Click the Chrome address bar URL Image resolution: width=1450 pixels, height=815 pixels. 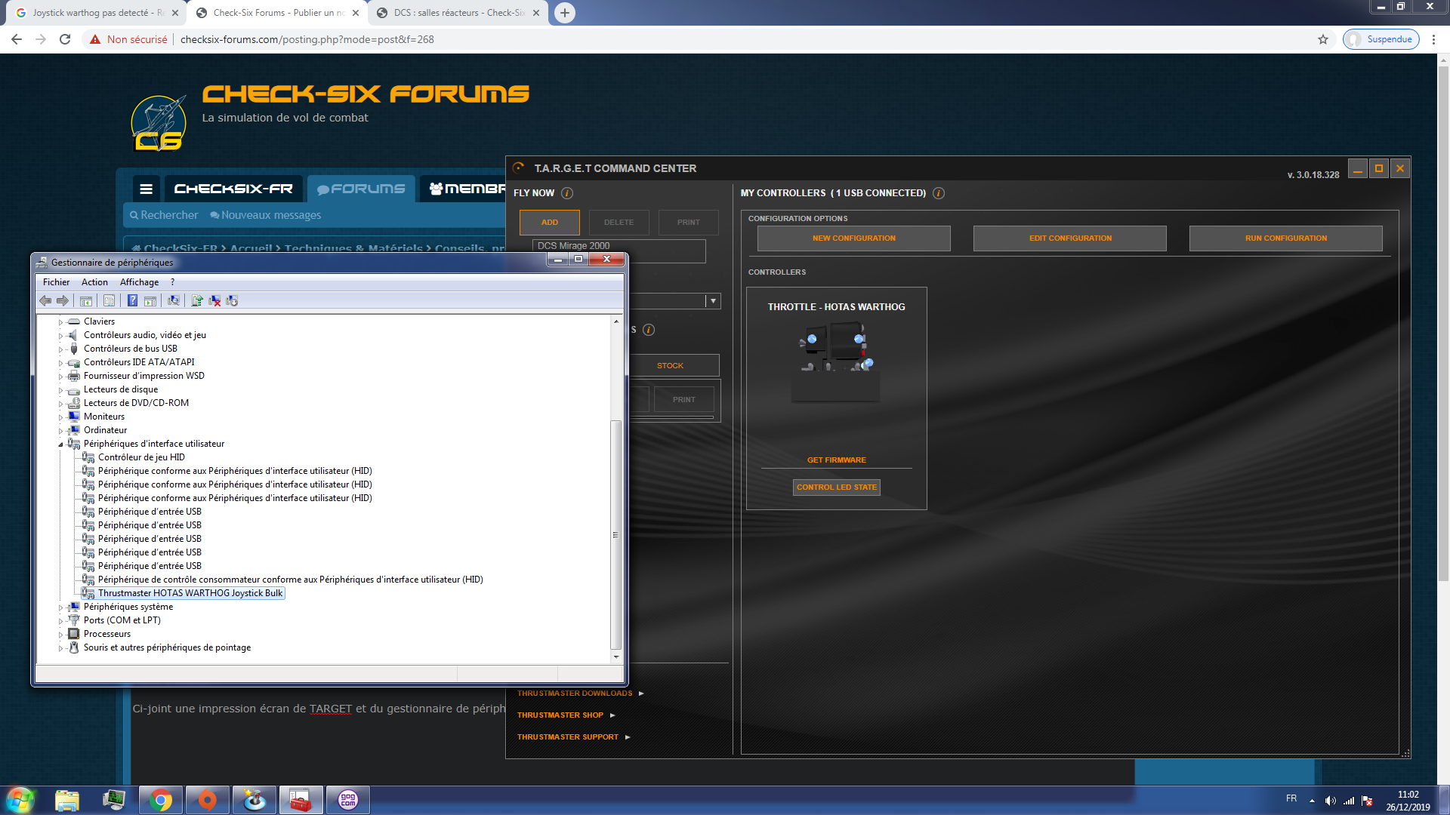(307, 39)
